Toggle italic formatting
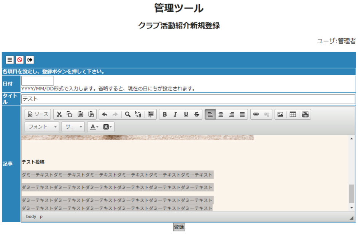Viewport: 358px width, 234px height. tap(175, 114)
